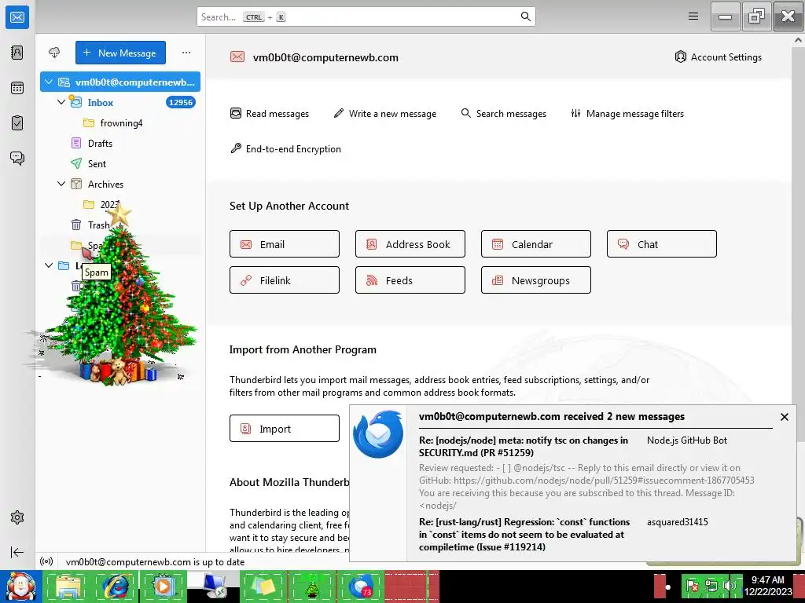This screenshot has height=603, width=805.
Task: Click Search messages link
Action: coord(504,113)
